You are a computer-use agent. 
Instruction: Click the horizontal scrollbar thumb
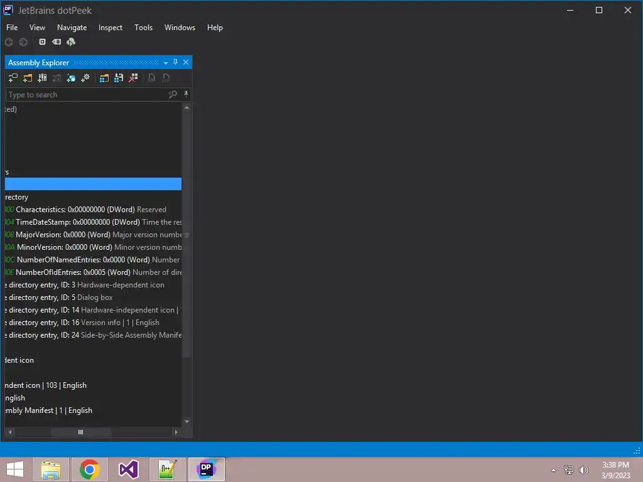(x=81, y=432)
